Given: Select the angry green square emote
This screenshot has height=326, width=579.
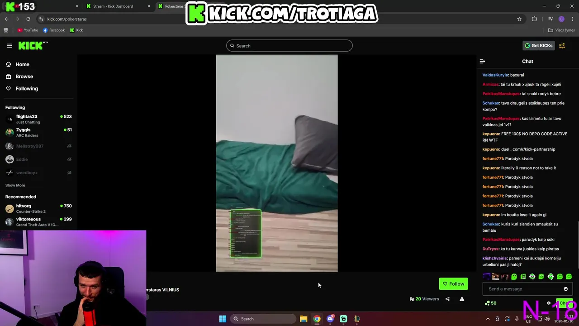Looking at the screenshot, I should pos(523,277).
